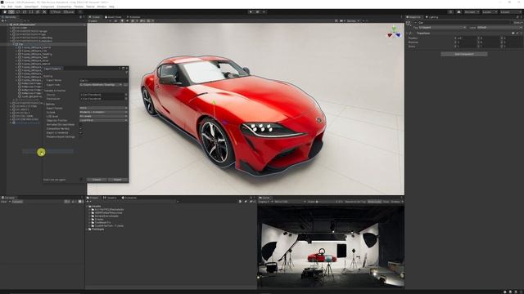Select the Rect tool in the toolbar

coord(31,11)
